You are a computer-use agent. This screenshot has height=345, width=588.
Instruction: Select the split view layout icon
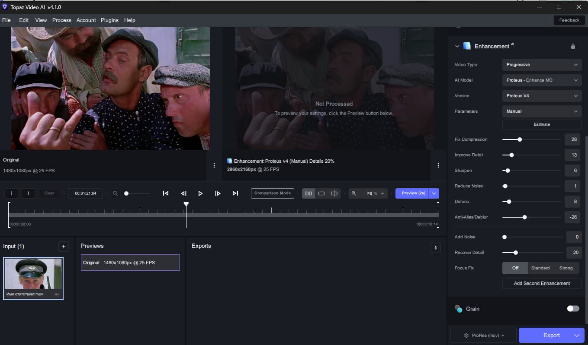click(x=334, y=193)
